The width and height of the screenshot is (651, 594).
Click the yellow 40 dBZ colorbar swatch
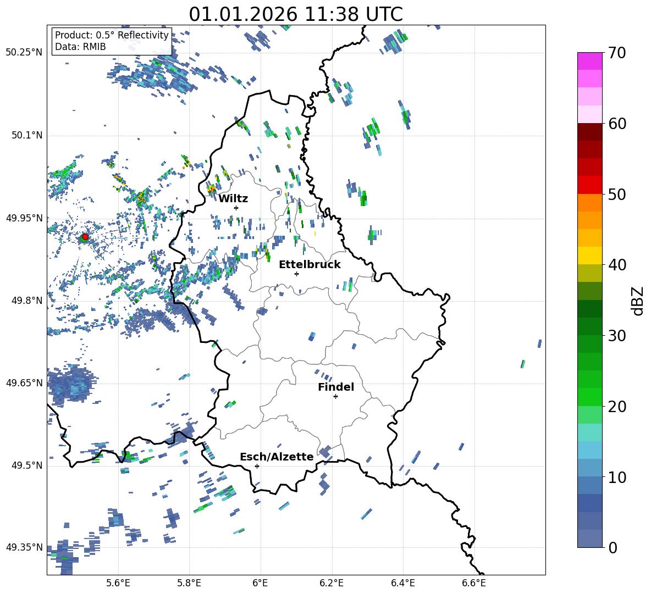(x=590, y=256)
